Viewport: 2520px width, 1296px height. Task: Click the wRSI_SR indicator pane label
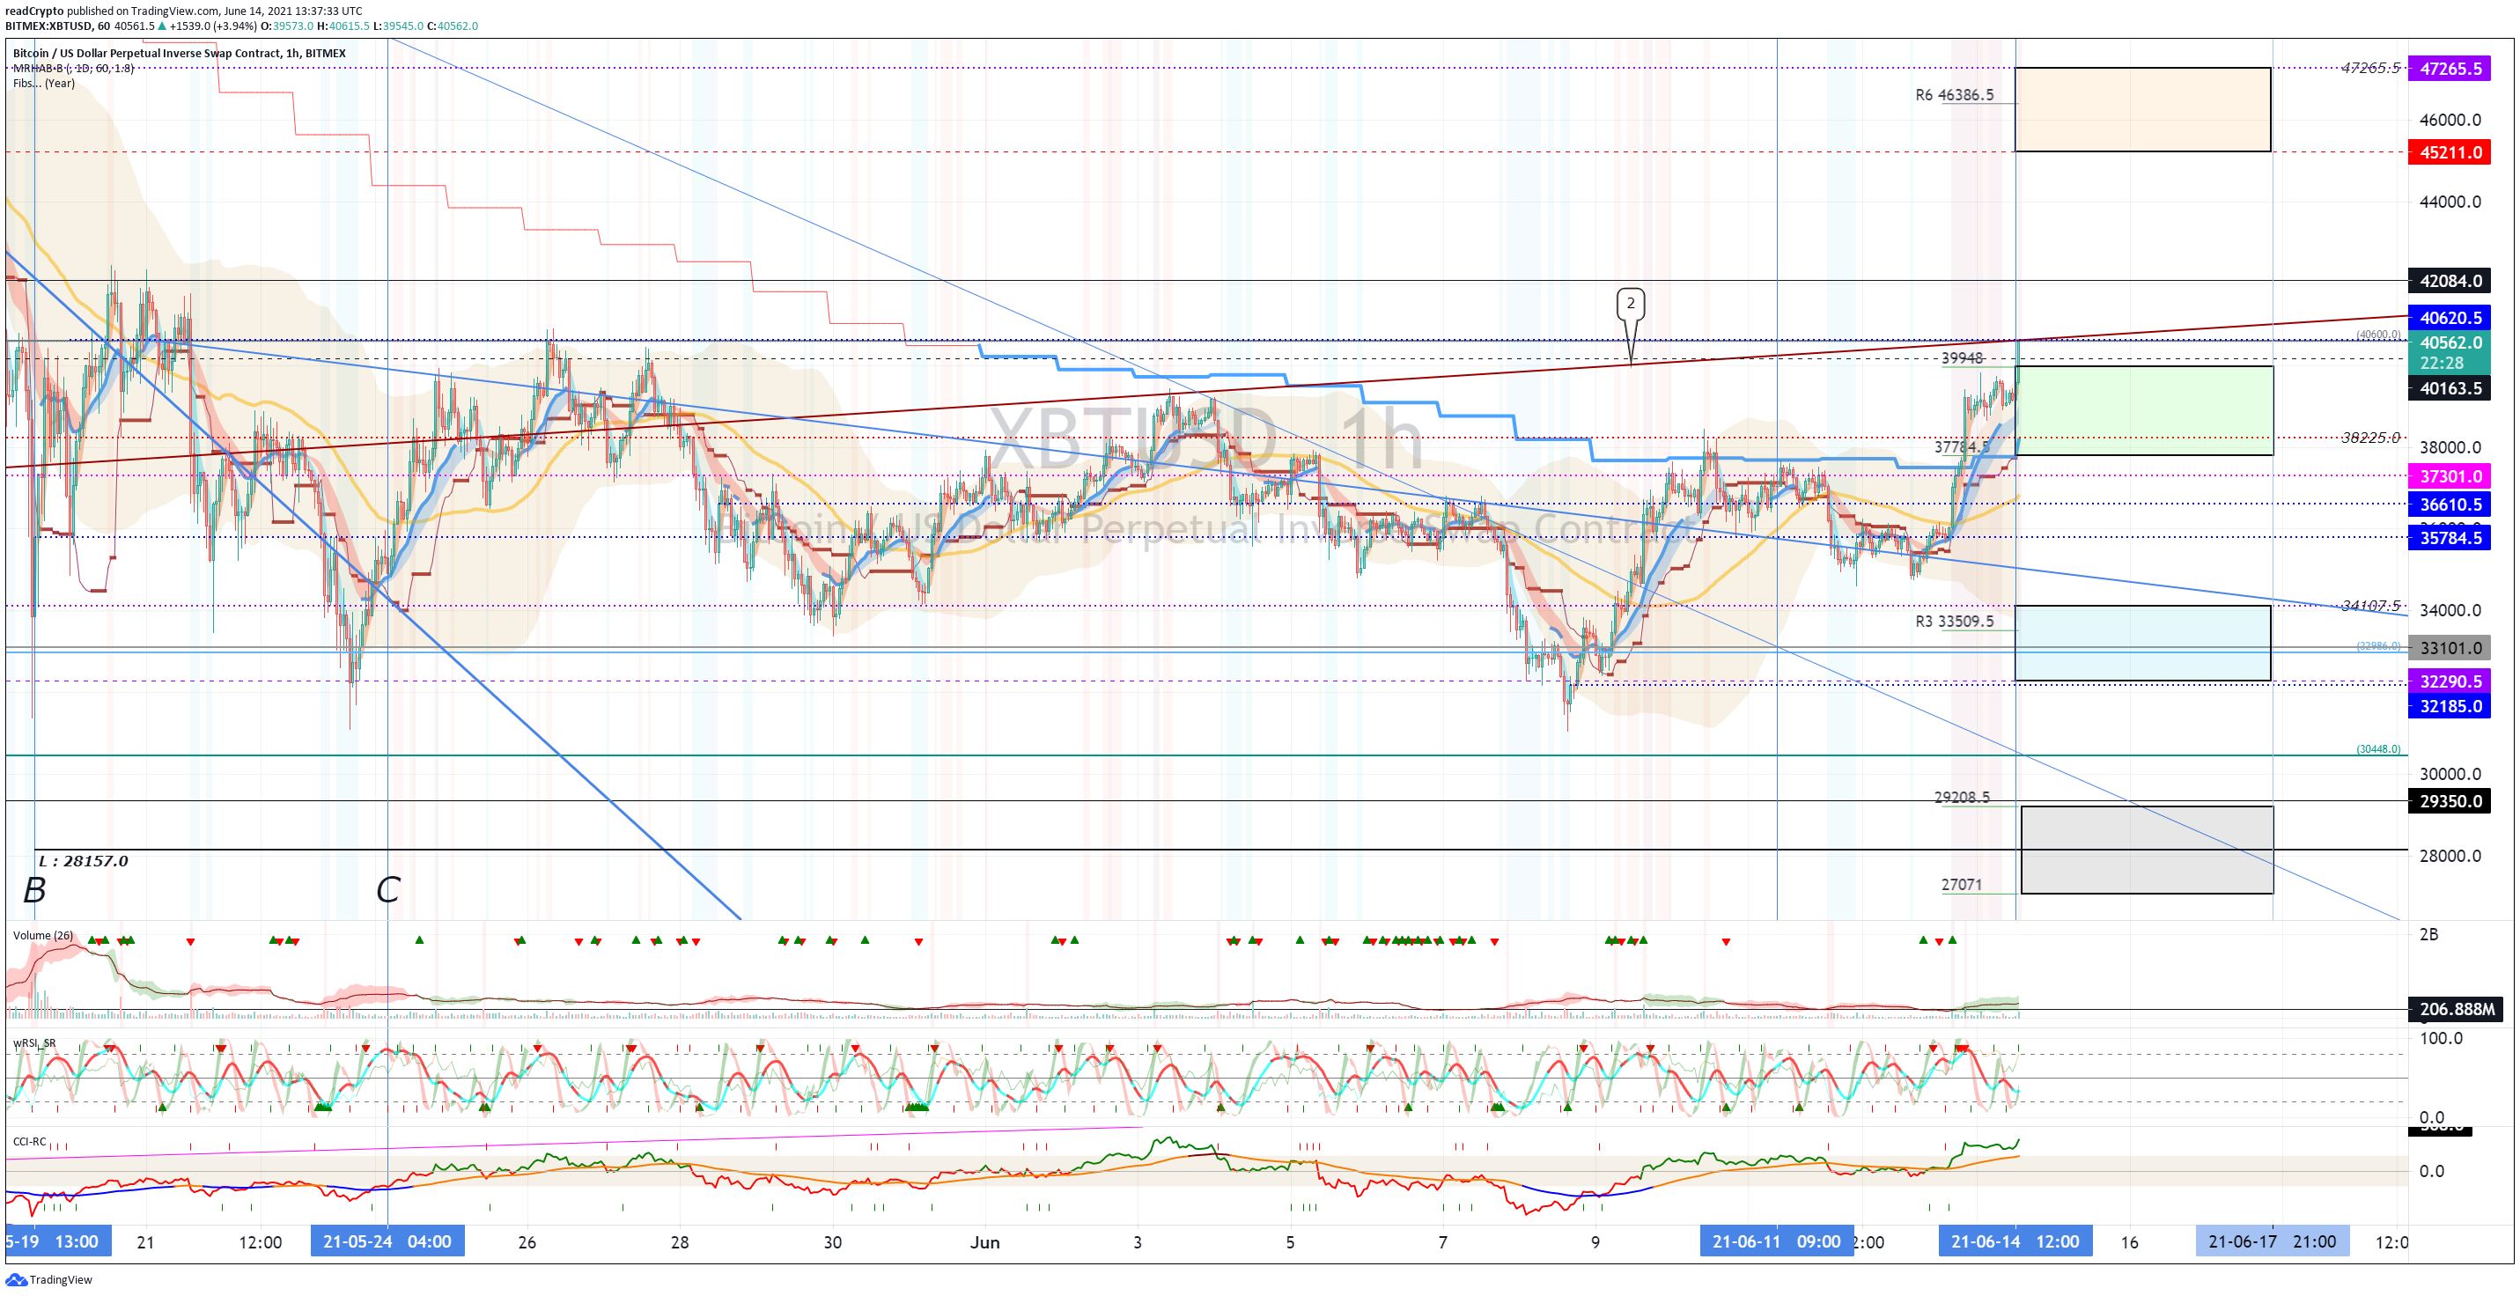[x=34, y=1043]
